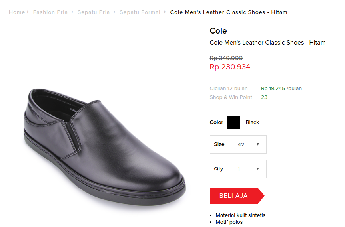Click the red Rp 230.934 sale price
Image resolution: width=345 pixels, height=227 pixels.
click(x=230, y=67)
